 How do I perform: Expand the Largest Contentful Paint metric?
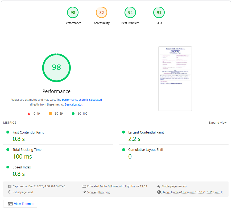(146, 132)
